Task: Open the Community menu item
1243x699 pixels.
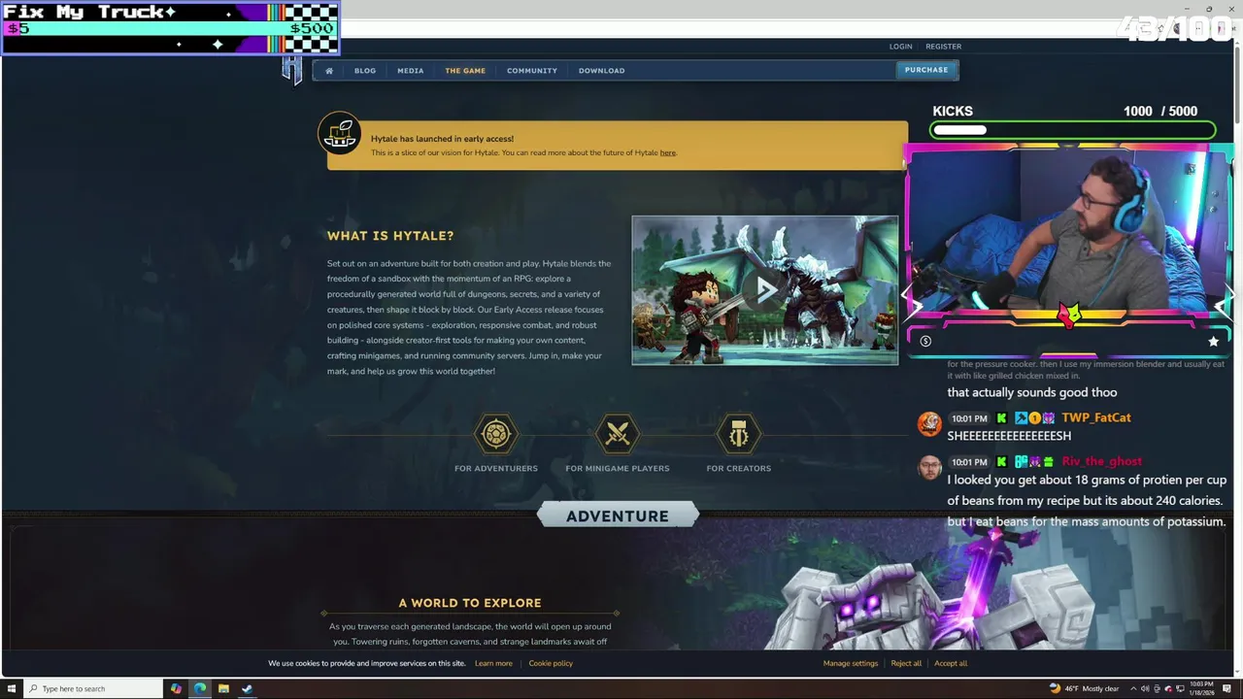Action: click(532, 70)
